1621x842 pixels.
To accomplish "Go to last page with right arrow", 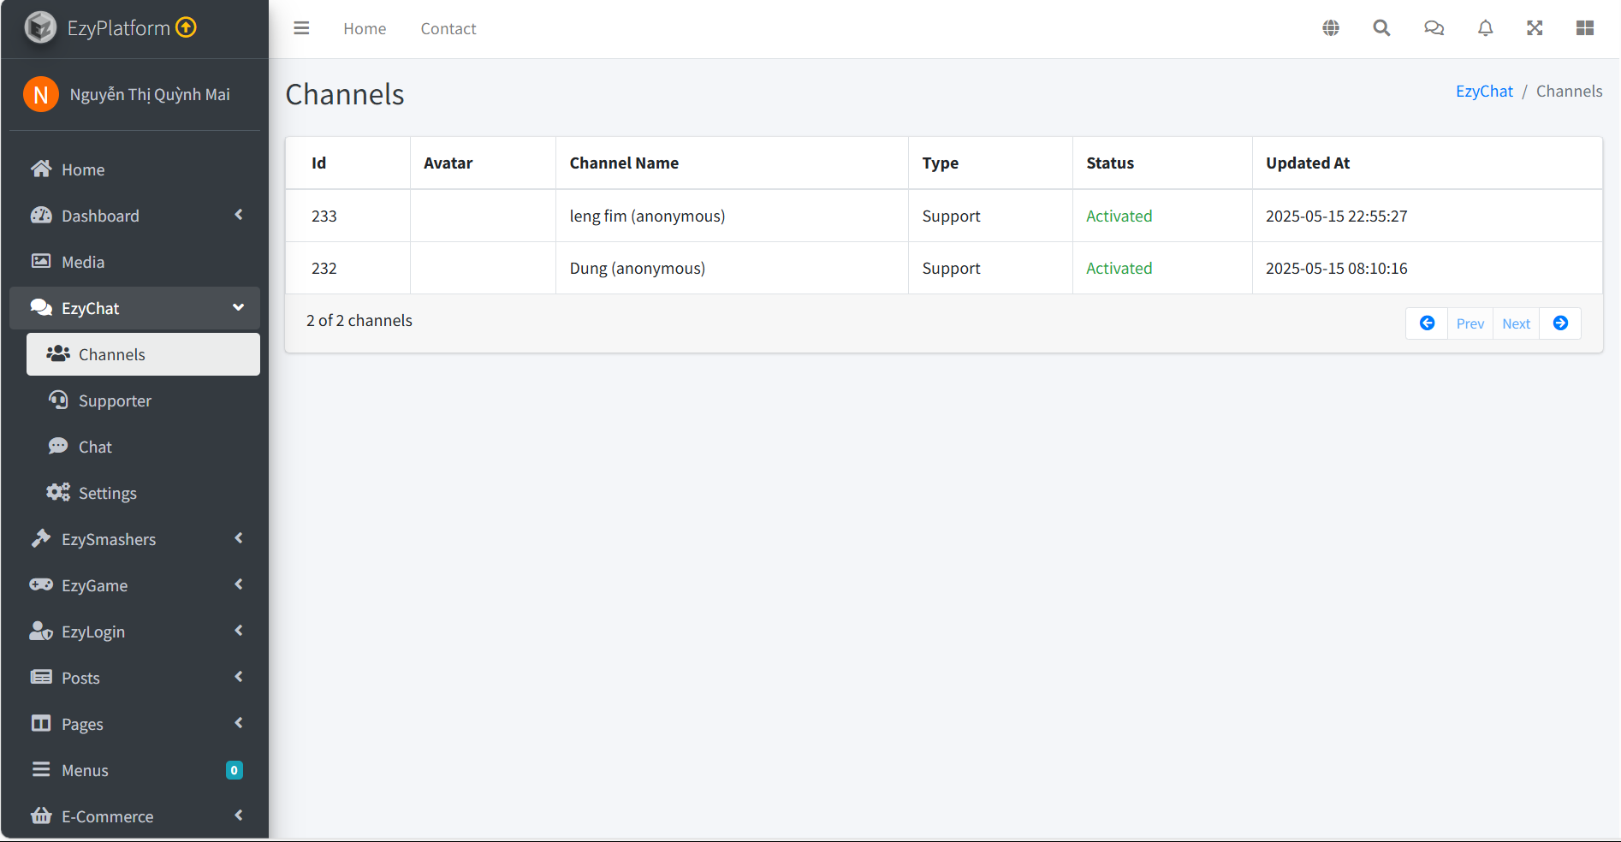I will (x=1560, y=323).
